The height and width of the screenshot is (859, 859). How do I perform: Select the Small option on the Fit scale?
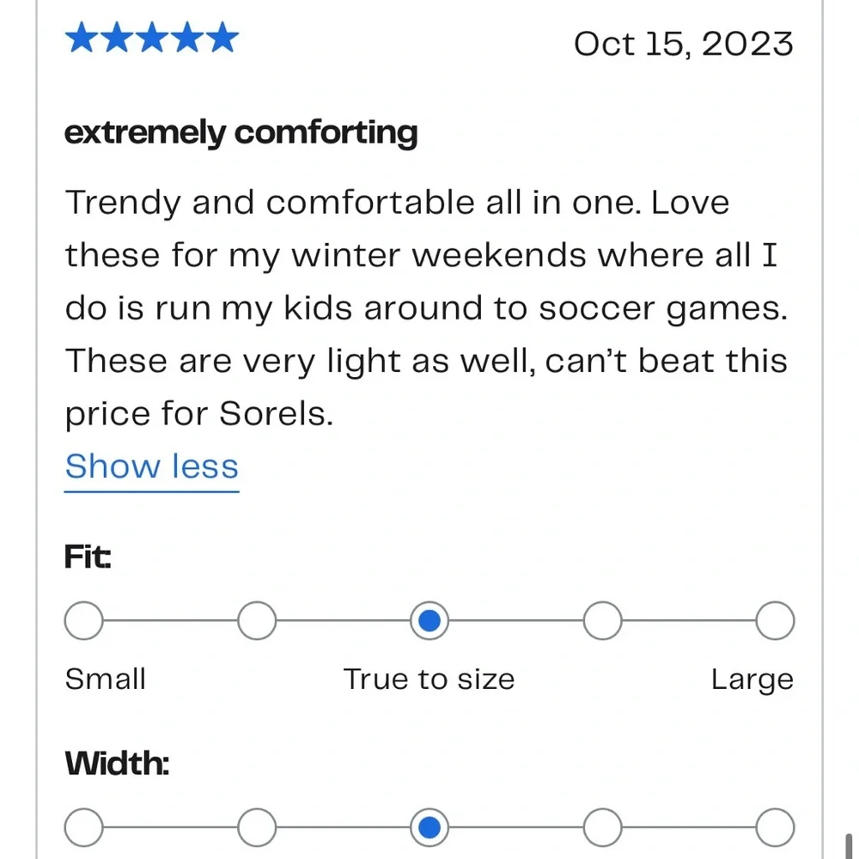coord(83,619)
